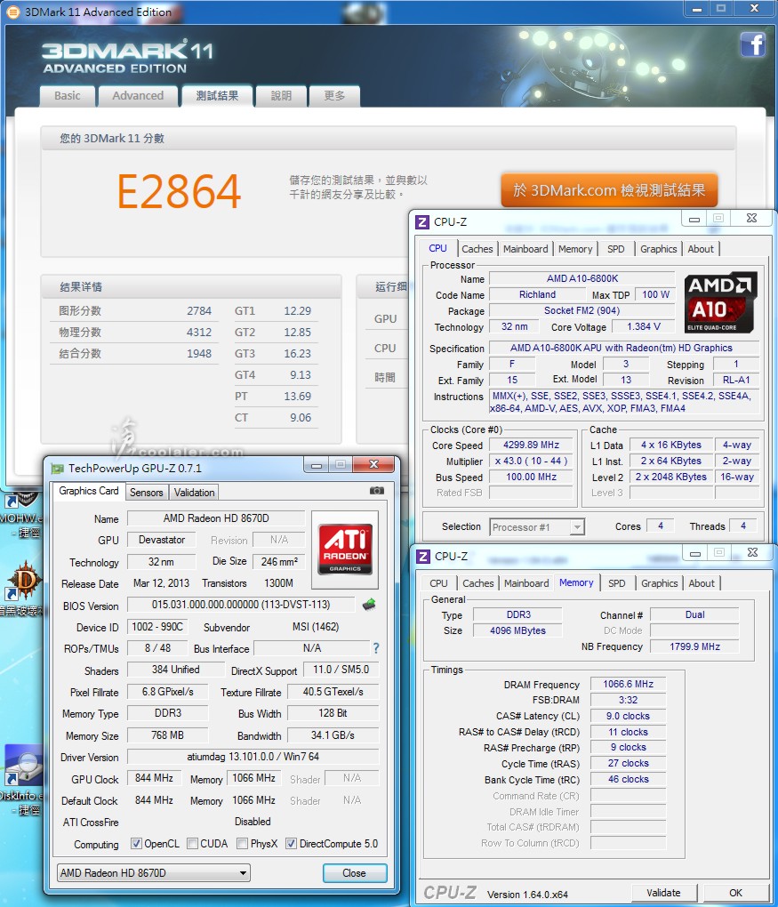Open the Facebook icon in 3DMark

(753, 44)
